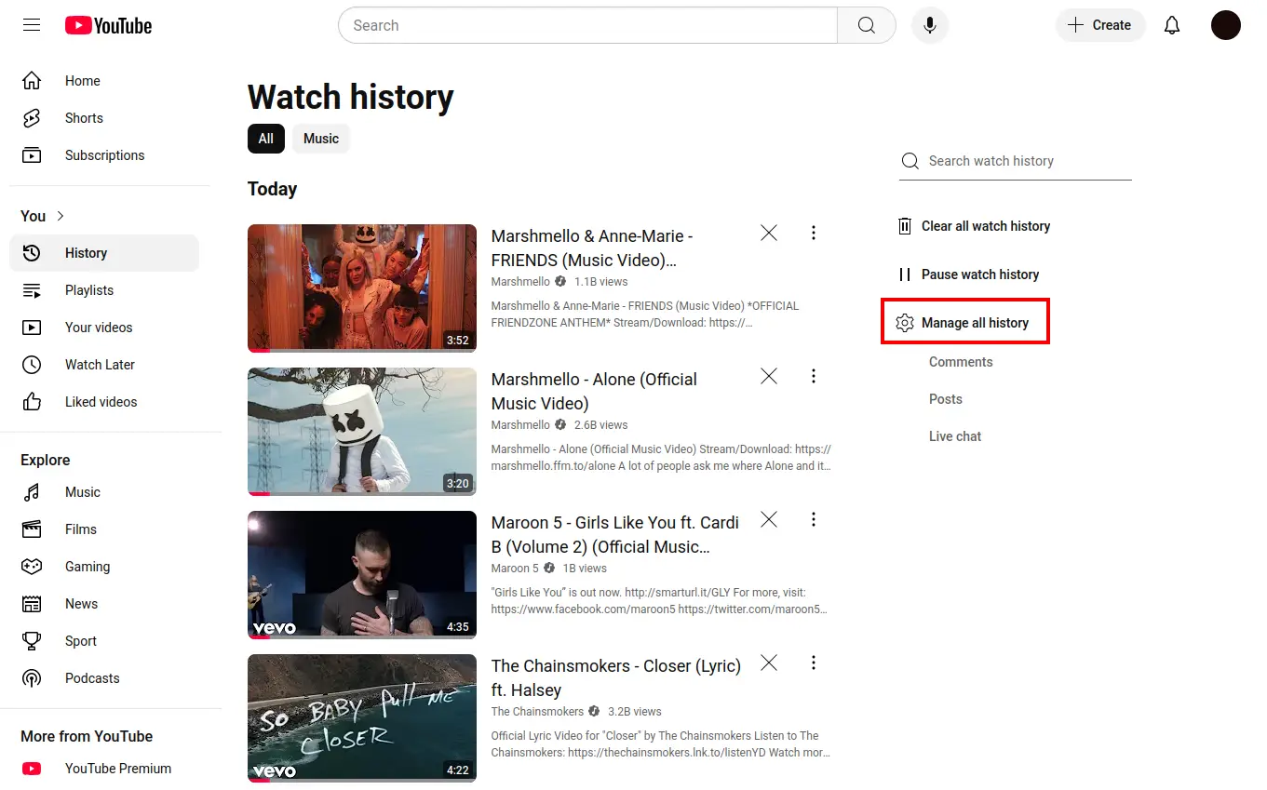Click the Music note icon under Explore
1267x790 pixels.
[x=32, y=492]
